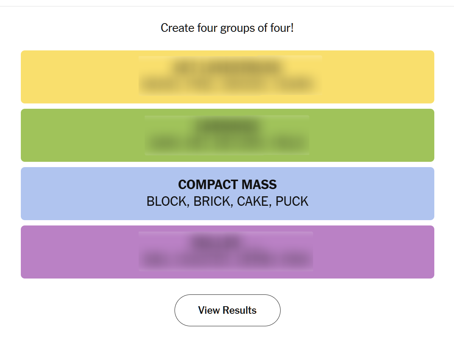The image size is (454, 349).
Task: Click the blurred title in yellow card
Action: pos(227,67)
